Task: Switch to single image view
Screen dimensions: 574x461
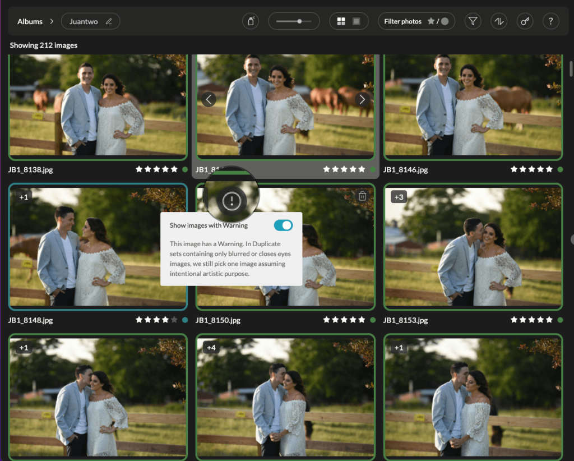Action: click(356, 21)
